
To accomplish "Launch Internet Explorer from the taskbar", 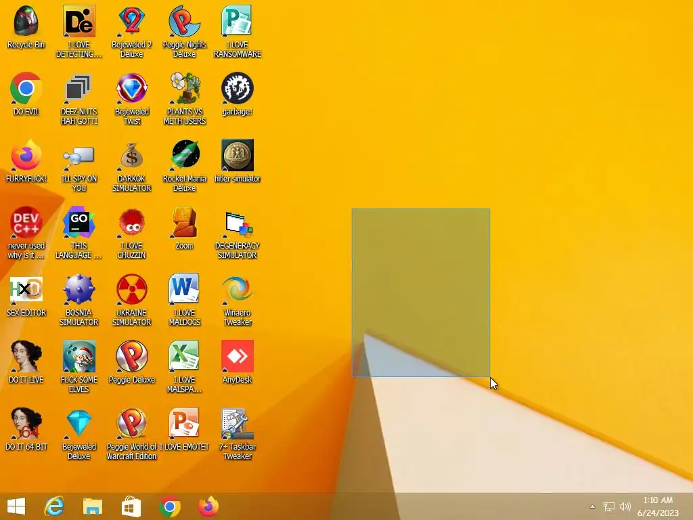I will point(54,506).
